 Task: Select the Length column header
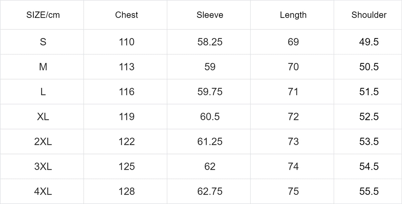coord(293,15)
